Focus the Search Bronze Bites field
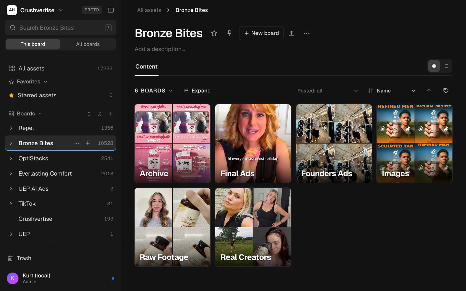This screenshot has height=291, width=466. pyautogui.click(x=61, y=28)
